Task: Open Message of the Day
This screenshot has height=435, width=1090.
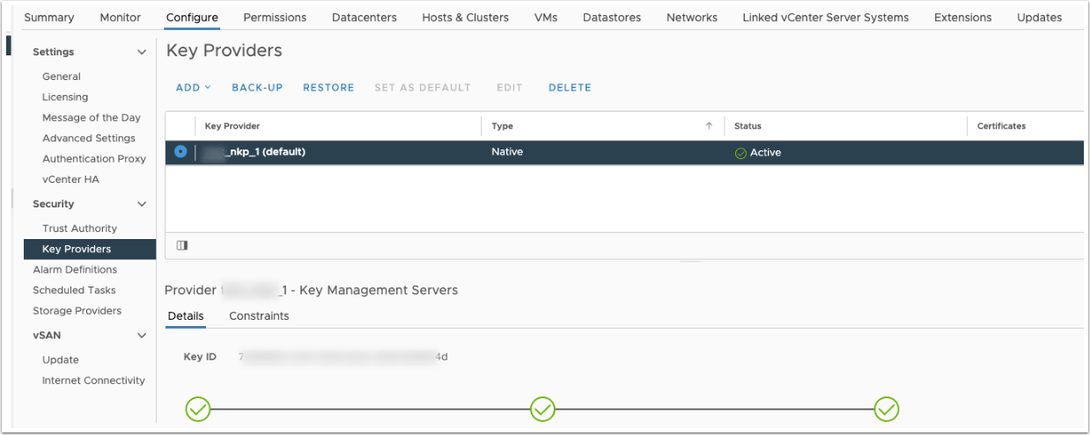Action: [x=92, y=118]
